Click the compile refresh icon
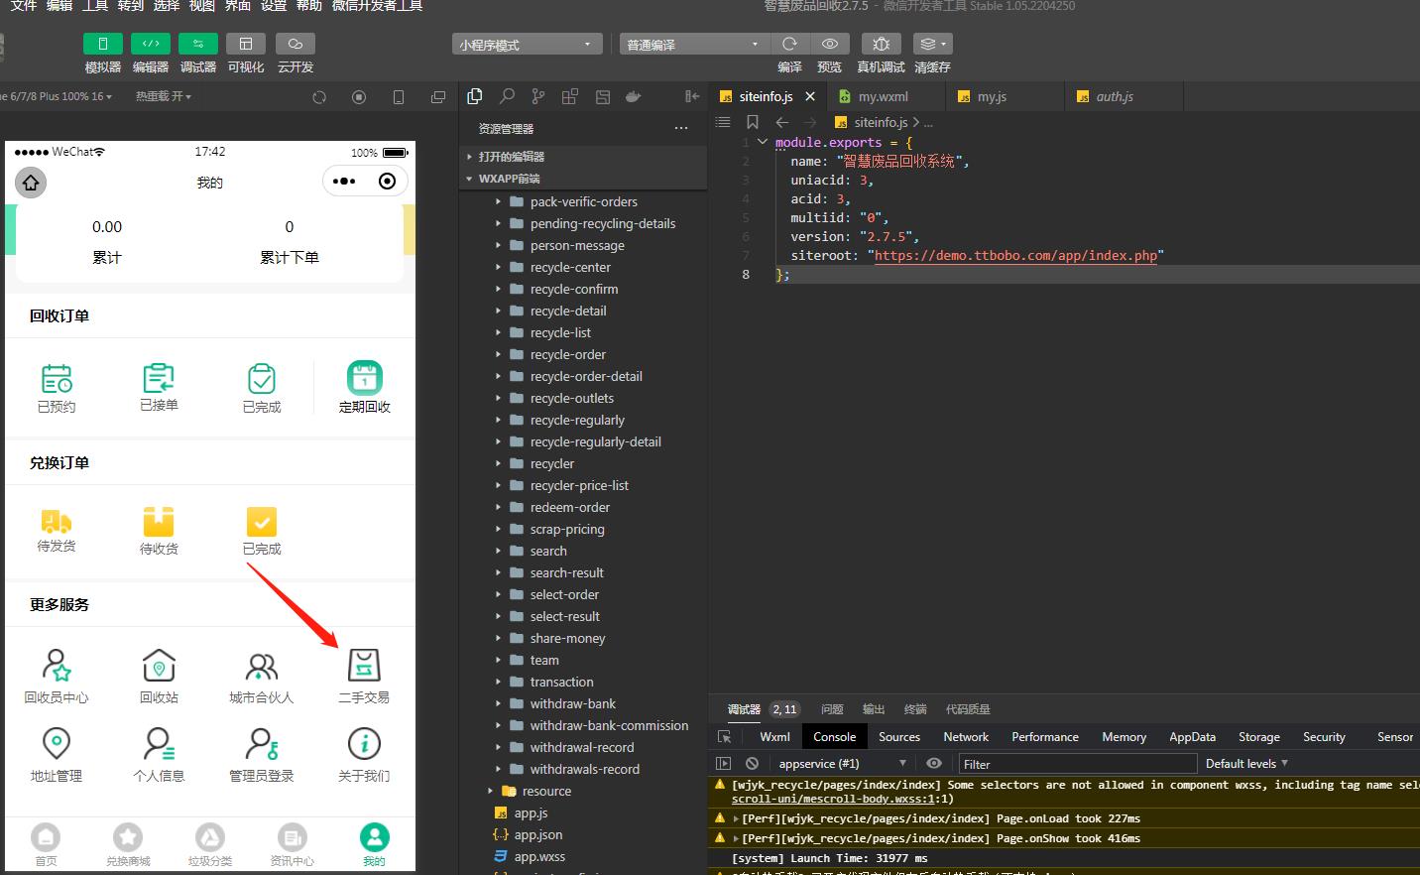Viewport: 1420px width, 875px height. (789, 44)
